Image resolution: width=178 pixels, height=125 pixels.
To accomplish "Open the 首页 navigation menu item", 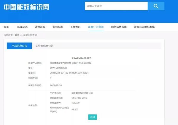I will click(x=6, y=27).
